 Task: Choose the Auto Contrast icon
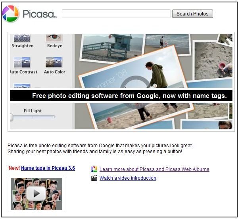pos(22,62)
